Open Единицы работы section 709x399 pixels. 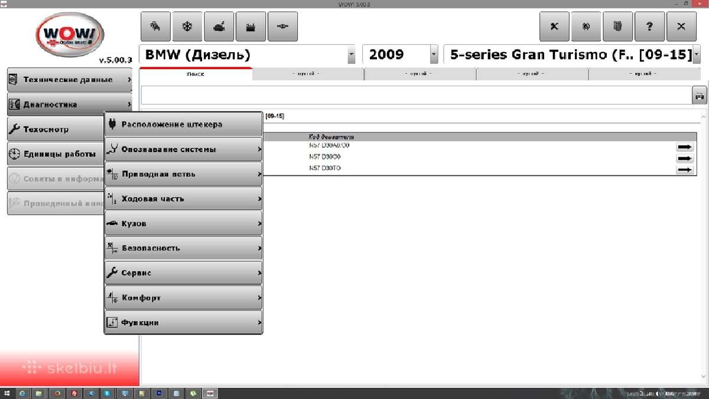click(x=56, y=154)
